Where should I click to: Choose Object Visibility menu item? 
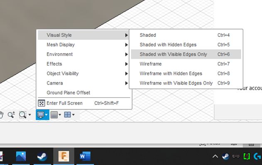tap(83, 73)
